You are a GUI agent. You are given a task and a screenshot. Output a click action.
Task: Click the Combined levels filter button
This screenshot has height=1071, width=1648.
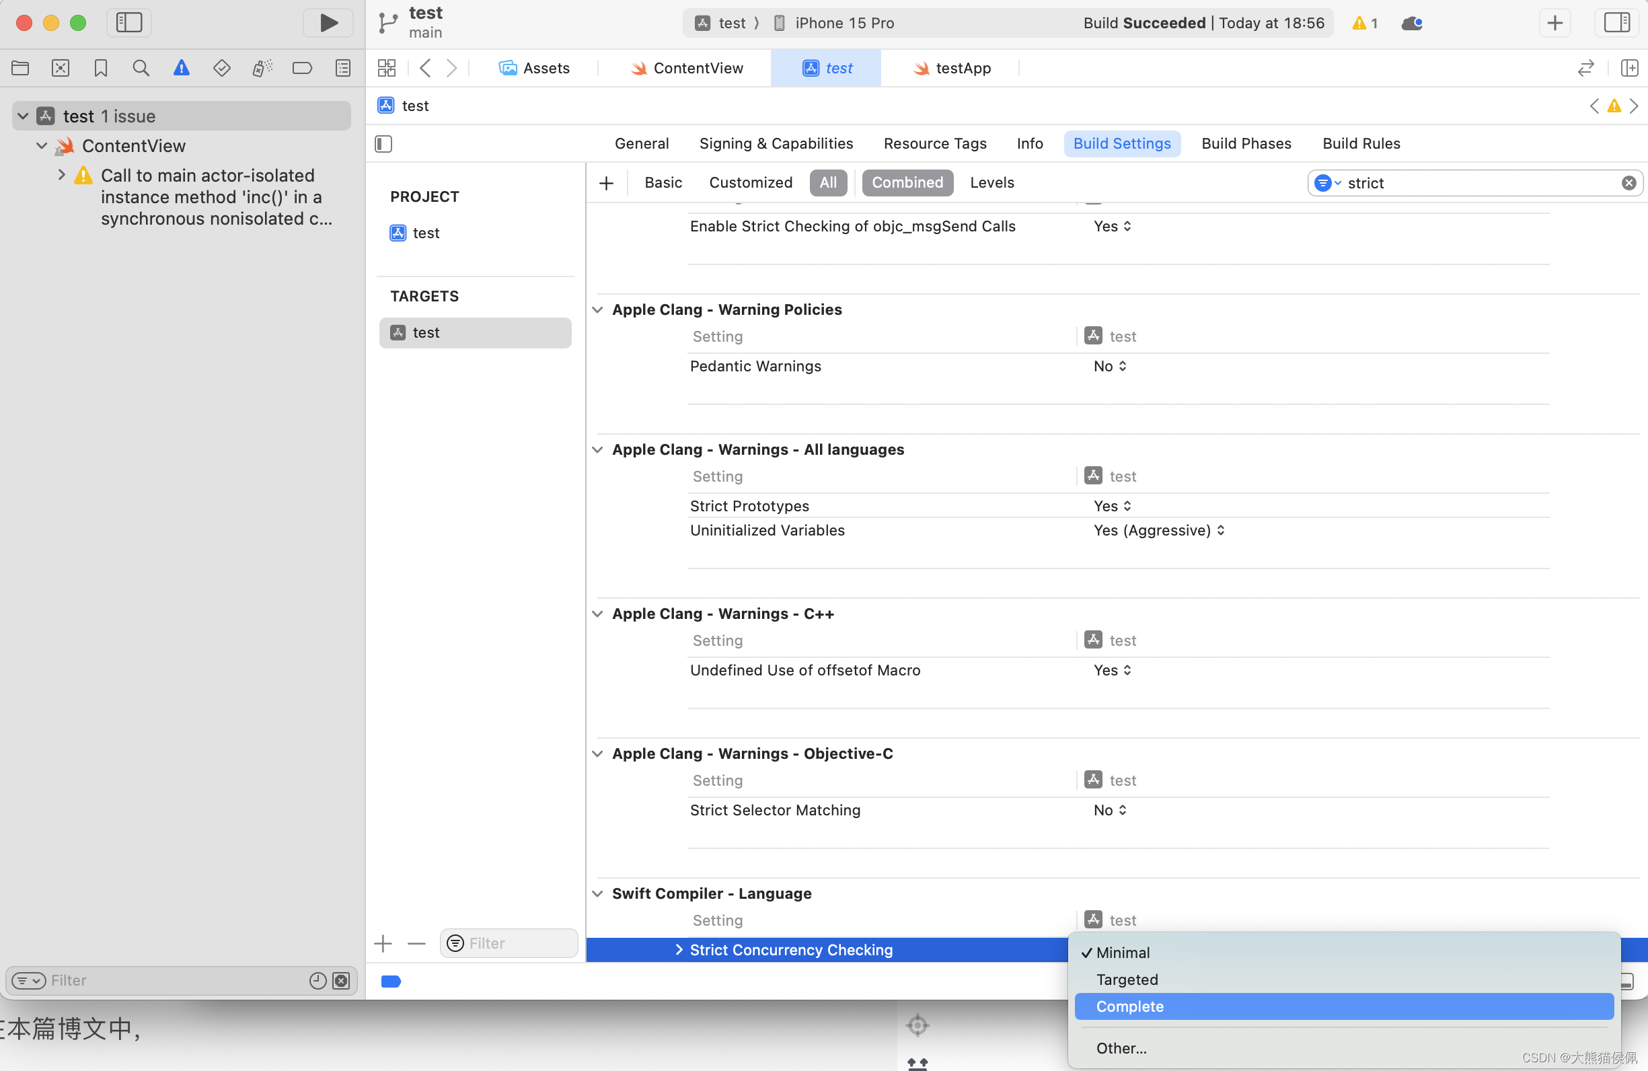[905, 181]
